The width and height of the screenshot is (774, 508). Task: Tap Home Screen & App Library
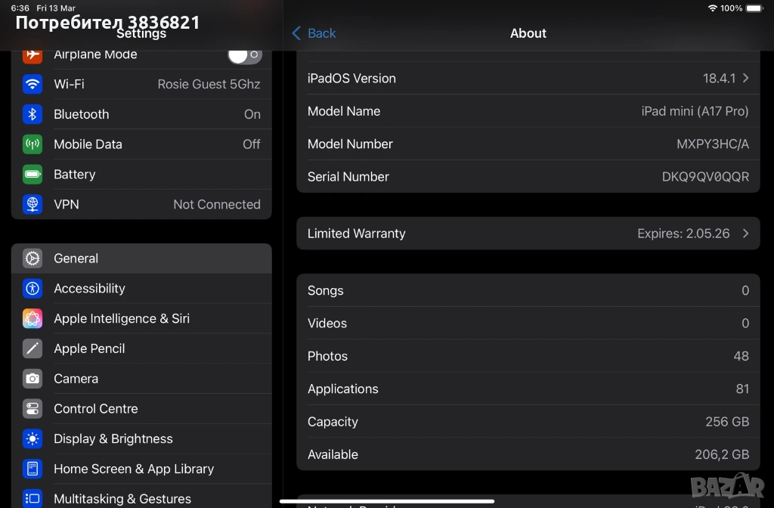[x=141, y=469]
